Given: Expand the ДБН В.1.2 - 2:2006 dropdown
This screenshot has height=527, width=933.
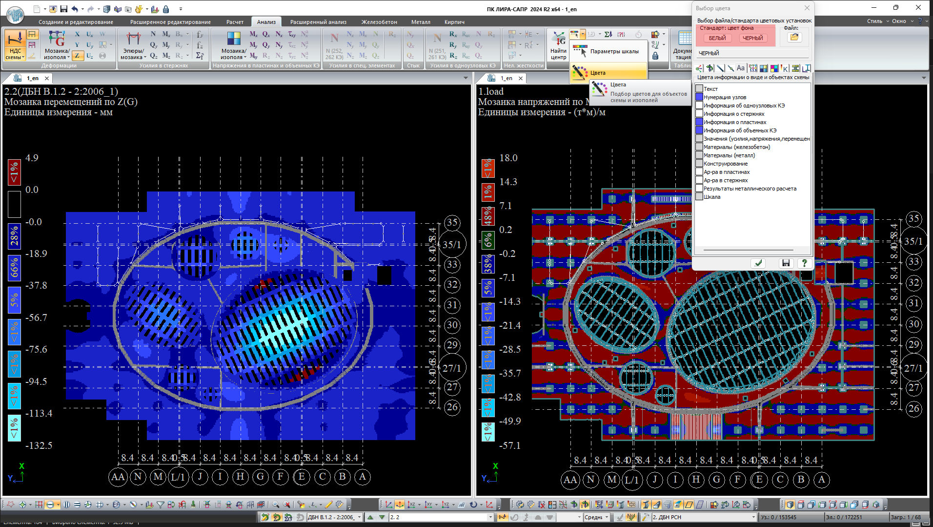Looking at the screenshot, I should (360, 517).
